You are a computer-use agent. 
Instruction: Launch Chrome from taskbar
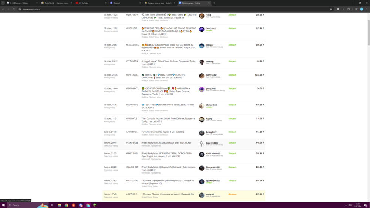(66, 205)
